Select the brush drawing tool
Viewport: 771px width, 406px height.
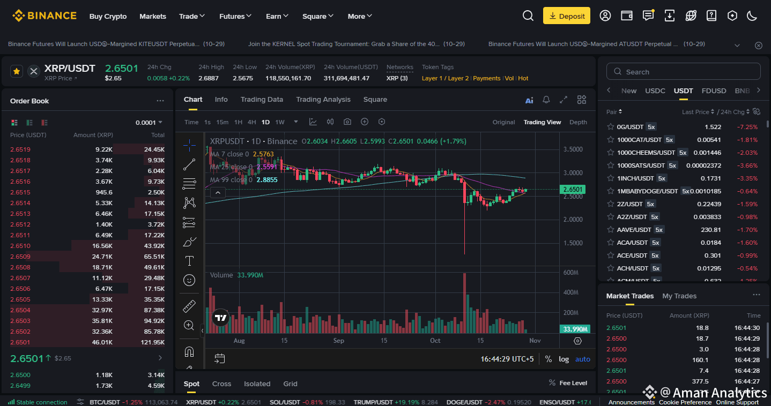click(189, 242)
